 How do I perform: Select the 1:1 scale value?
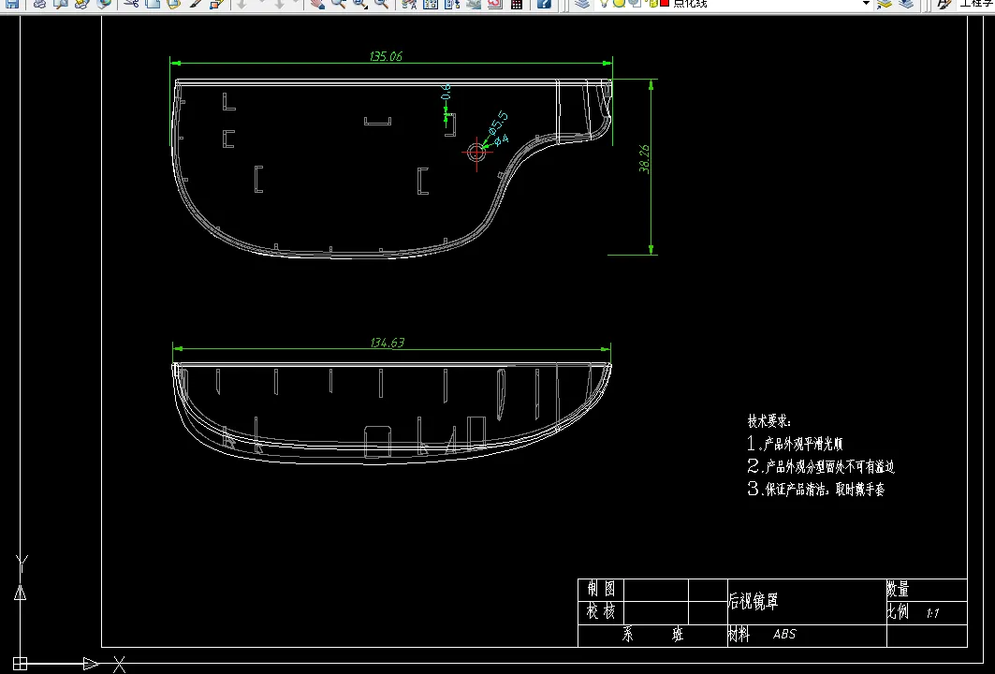pyautogui.click(x=932, y=613)
